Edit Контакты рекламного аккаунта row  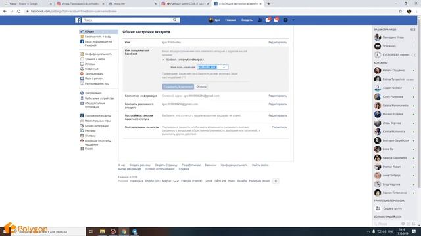(x=278, y=104)
